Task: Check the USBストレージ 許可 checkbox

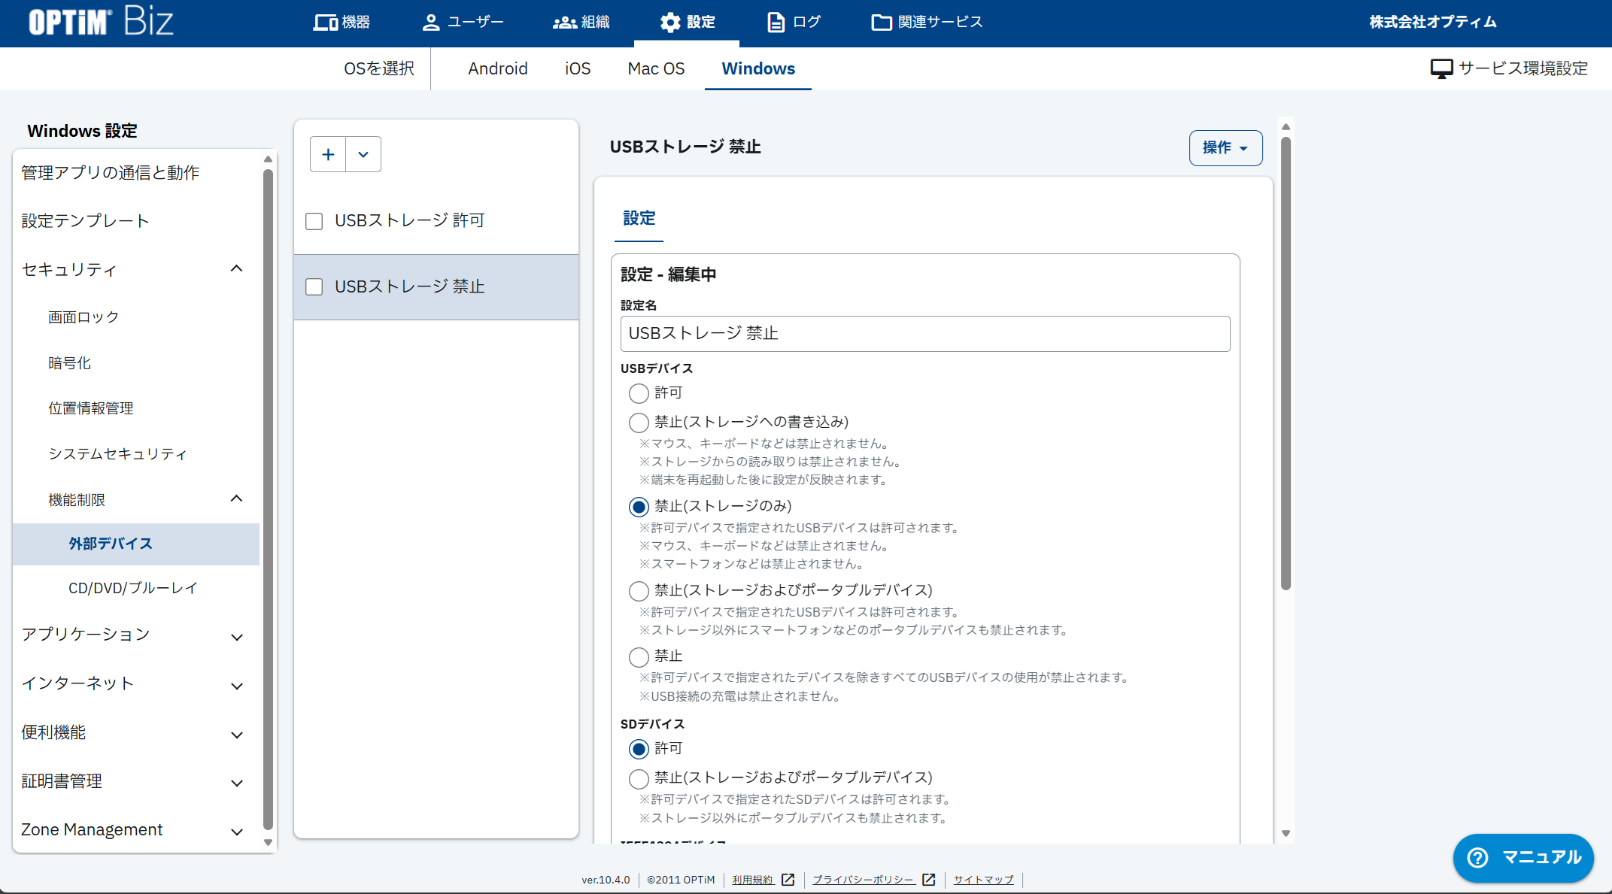Action: click(x=314, y=220)
